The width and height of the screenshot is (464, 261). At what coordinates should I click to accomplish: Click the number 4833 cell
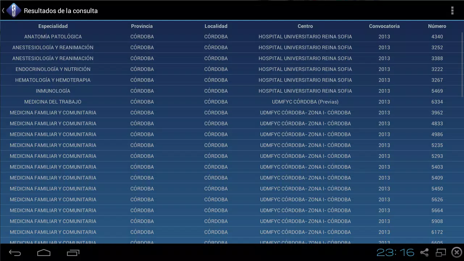tap(437, 123)
